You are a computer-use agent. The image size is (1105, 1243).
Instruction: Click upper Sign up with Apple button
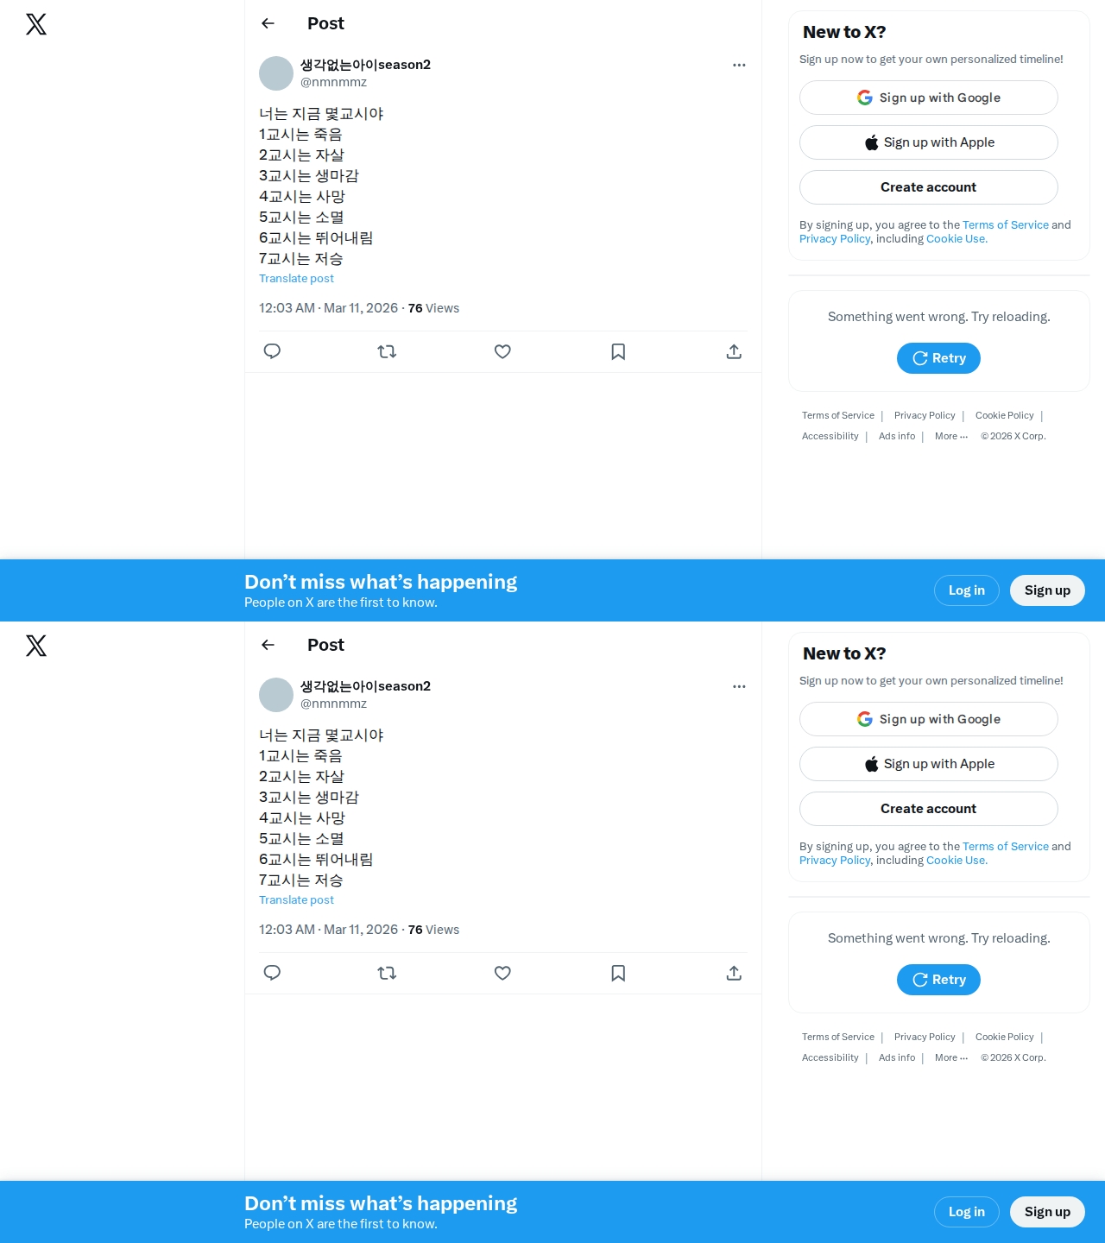(x=929, y=142)
